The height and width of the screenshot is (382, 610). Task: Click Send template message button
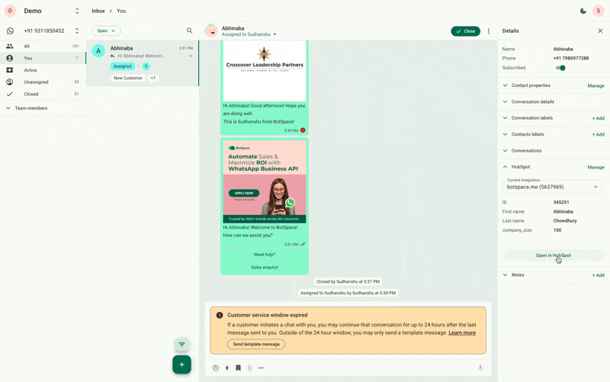[x=256, y=345]
